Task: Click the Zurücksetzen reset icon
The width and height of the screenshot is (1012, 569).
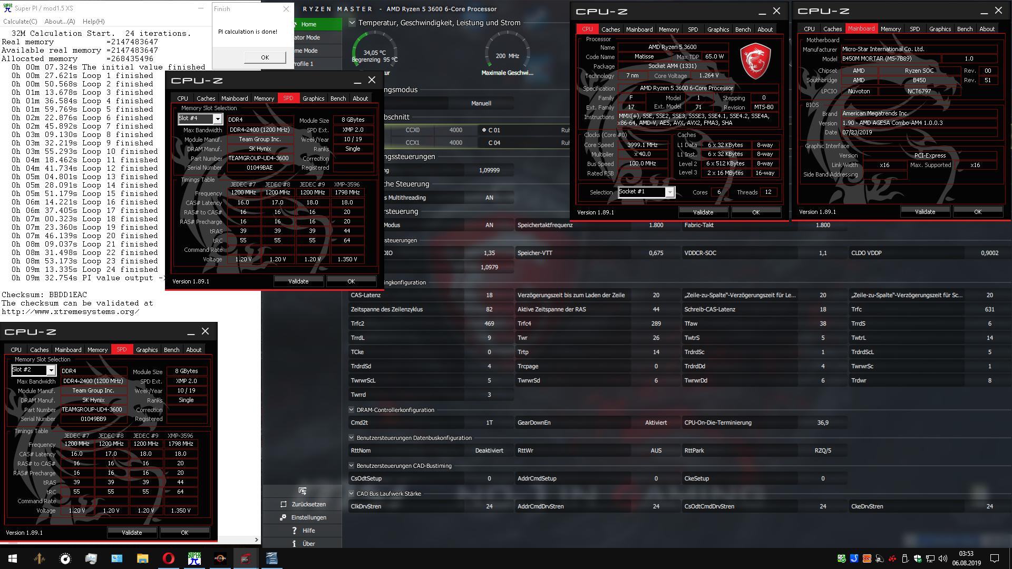Action: click(x=284, y=504)
